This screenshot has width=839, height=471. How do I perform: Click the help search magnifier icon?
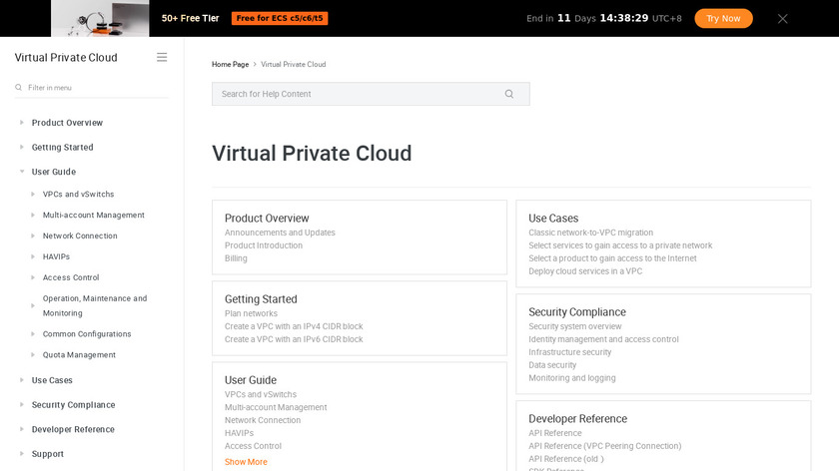pos(508,94)
